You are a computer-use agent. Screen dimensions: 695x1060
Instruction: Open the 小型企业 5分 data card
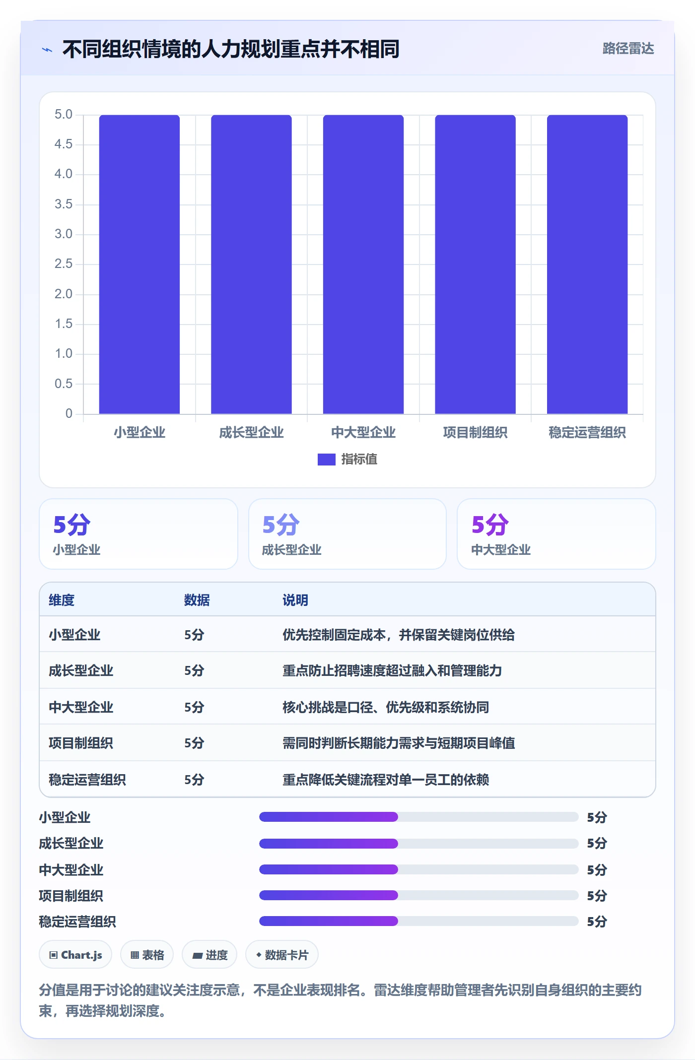tap(139, 534)
